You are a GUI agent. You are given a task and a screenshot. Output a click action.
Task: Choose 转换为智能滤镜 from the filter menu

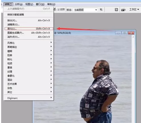[28, 15]
